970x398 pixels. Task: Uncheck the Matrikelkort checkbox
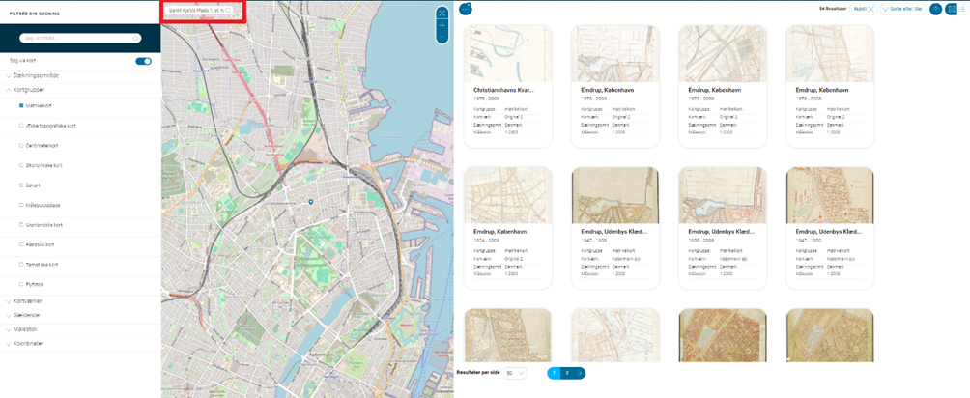(21, 106)
